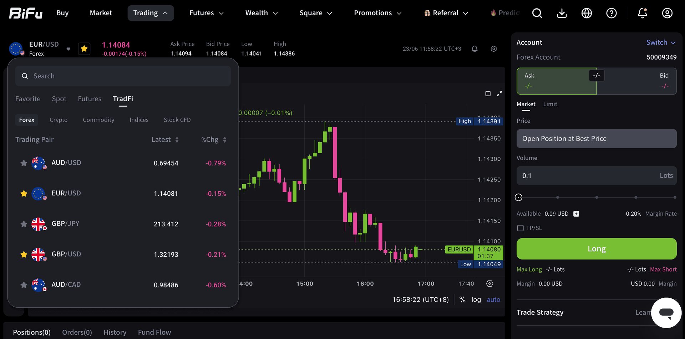This screenshot has width=685, height=339.
Task: Open the help question mark icon
Action: [612, 13]
